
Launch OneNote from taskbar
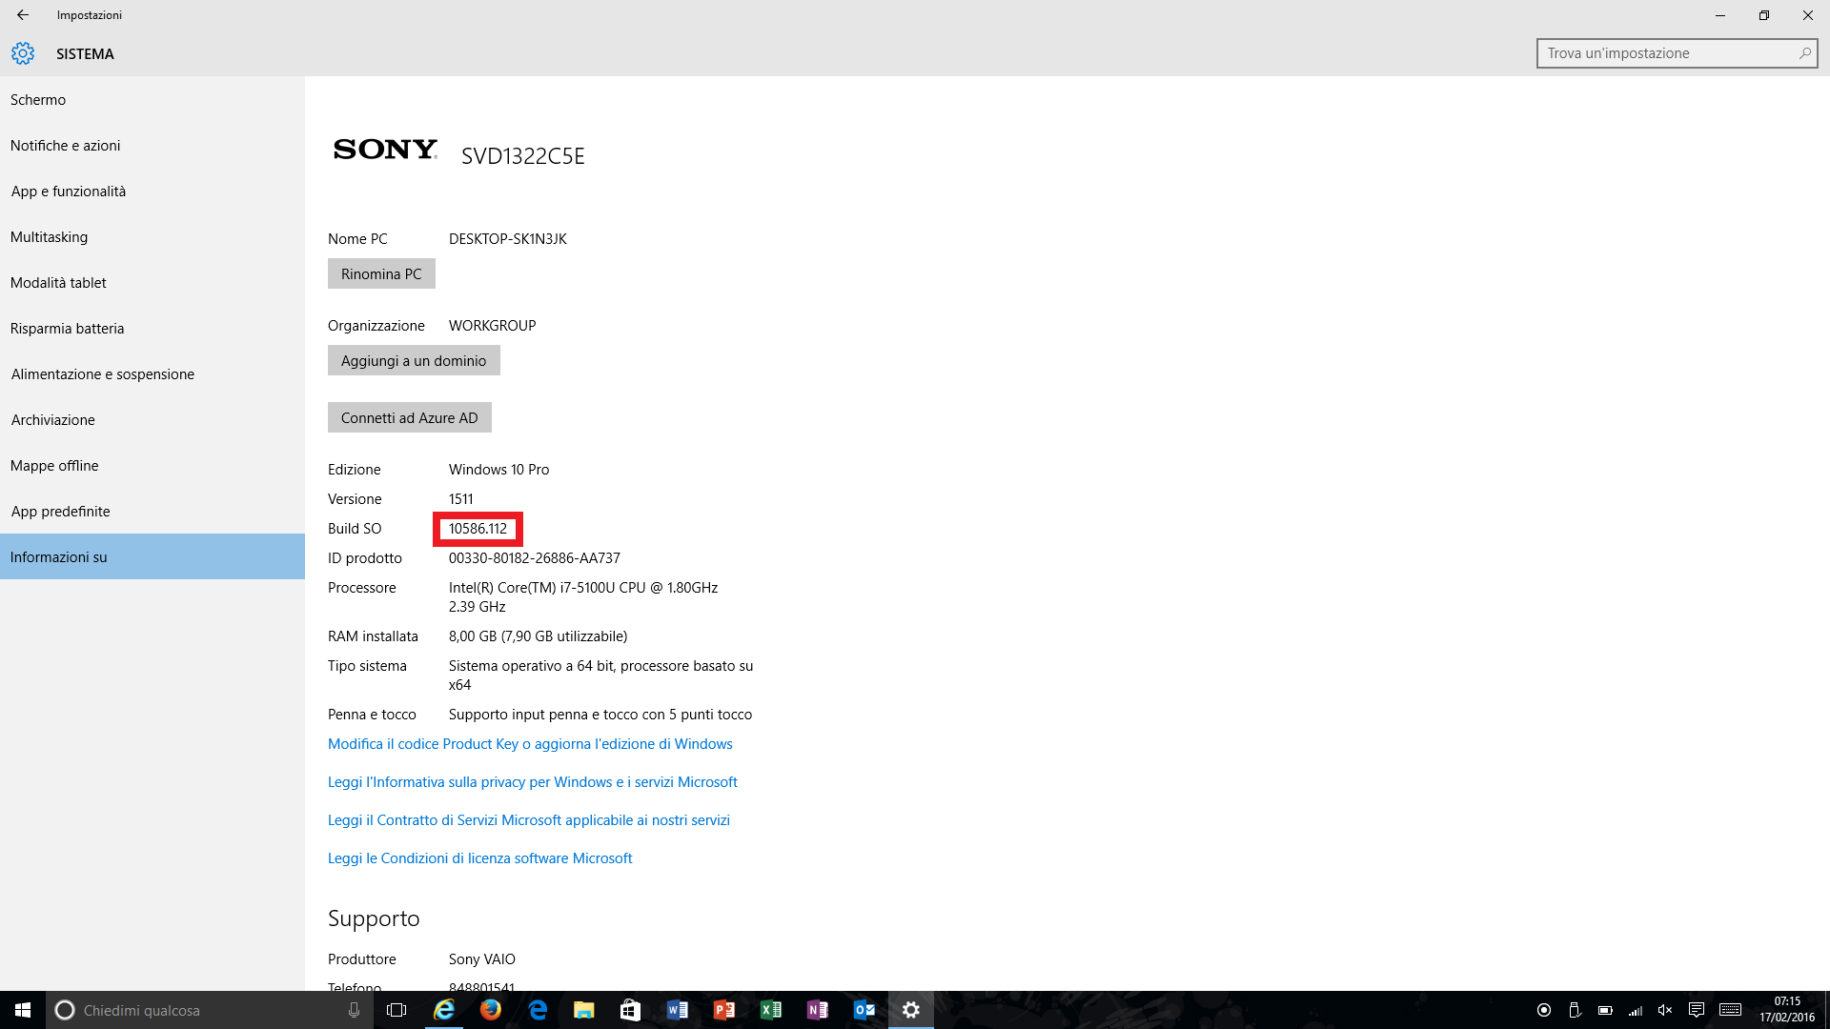click(818, 1010)
